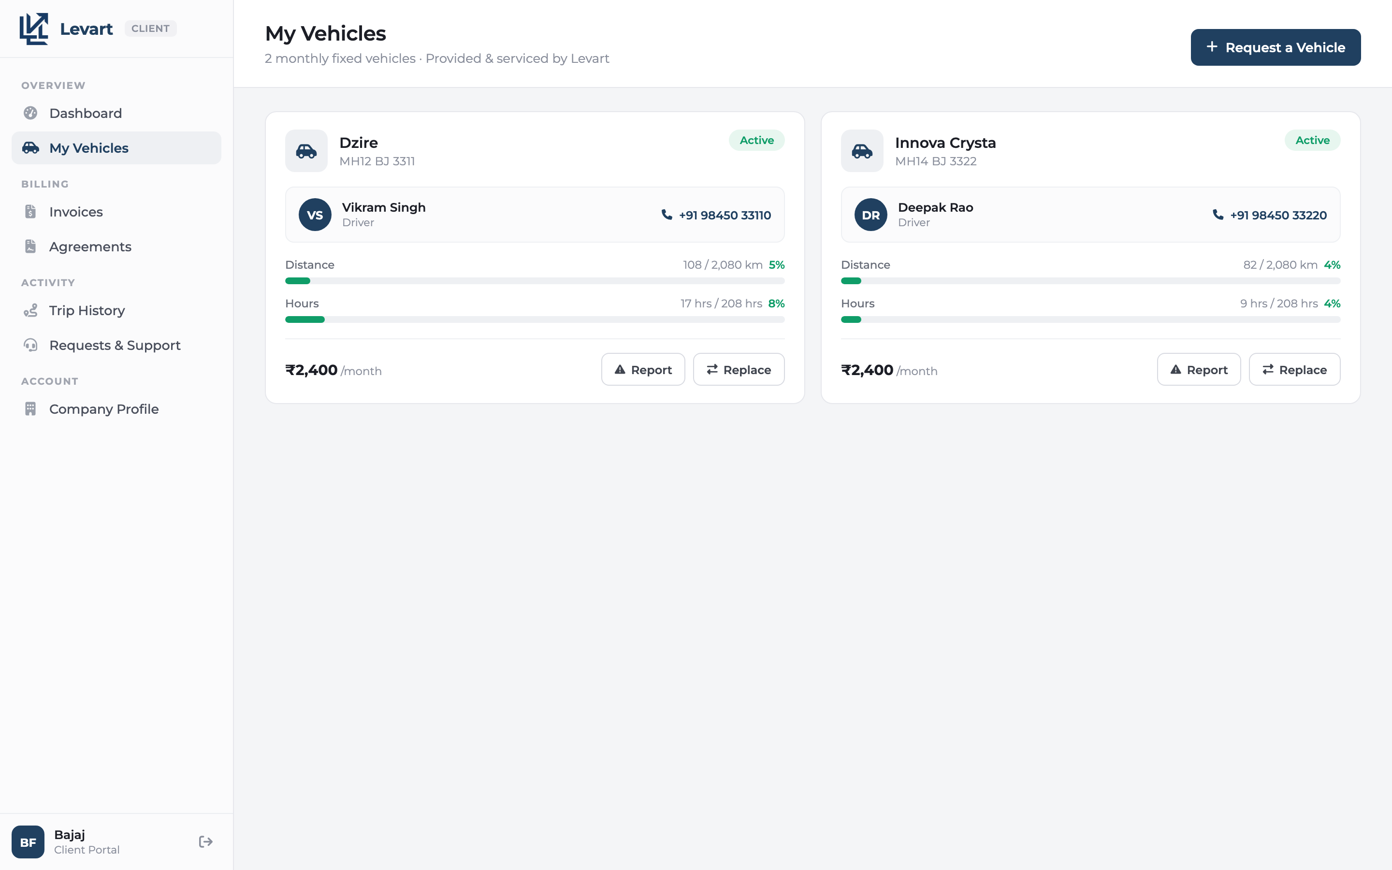1392x870 pixels.
Task: Click the Bajaj Client Portal account name
Action: (87, 842)
